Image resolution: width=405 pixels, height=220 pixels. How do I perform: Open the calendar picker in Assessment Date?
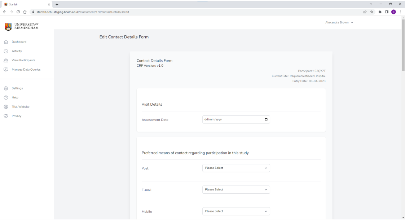coord(266,120)
